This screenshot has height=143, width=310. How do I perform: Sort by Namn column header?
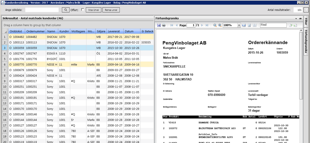point(52,31)
